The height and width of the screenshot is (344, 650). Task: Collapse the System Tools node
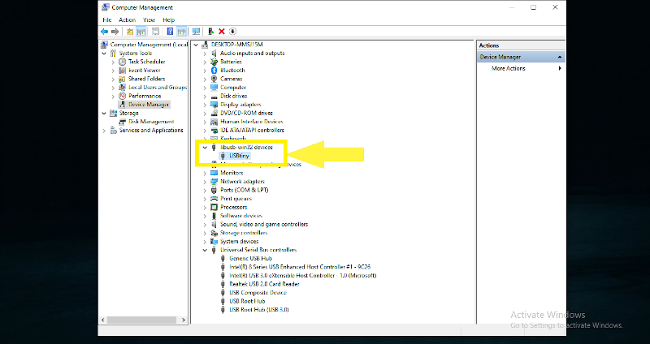104,54
